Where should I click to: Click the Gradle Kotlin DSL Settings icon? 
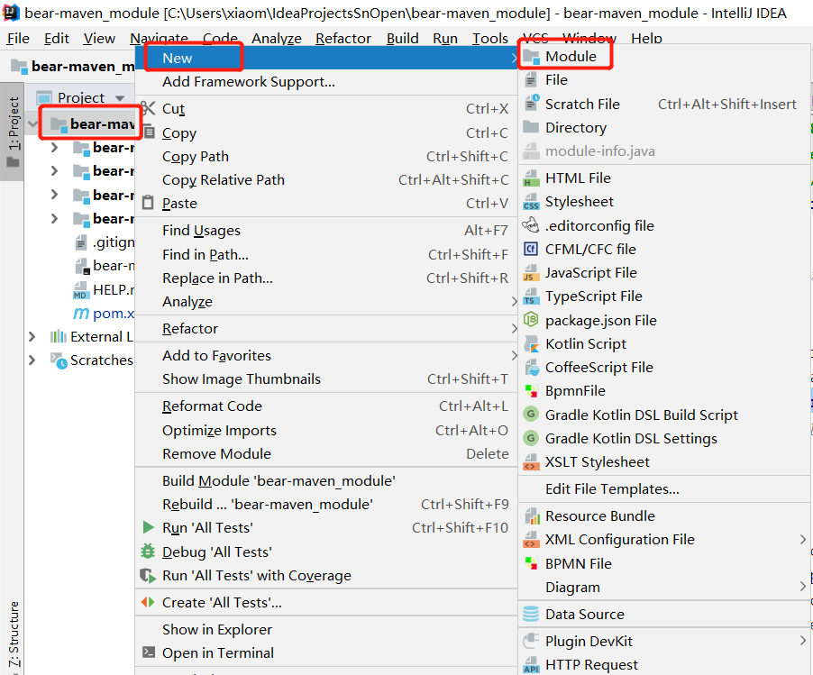coord(530,438)
